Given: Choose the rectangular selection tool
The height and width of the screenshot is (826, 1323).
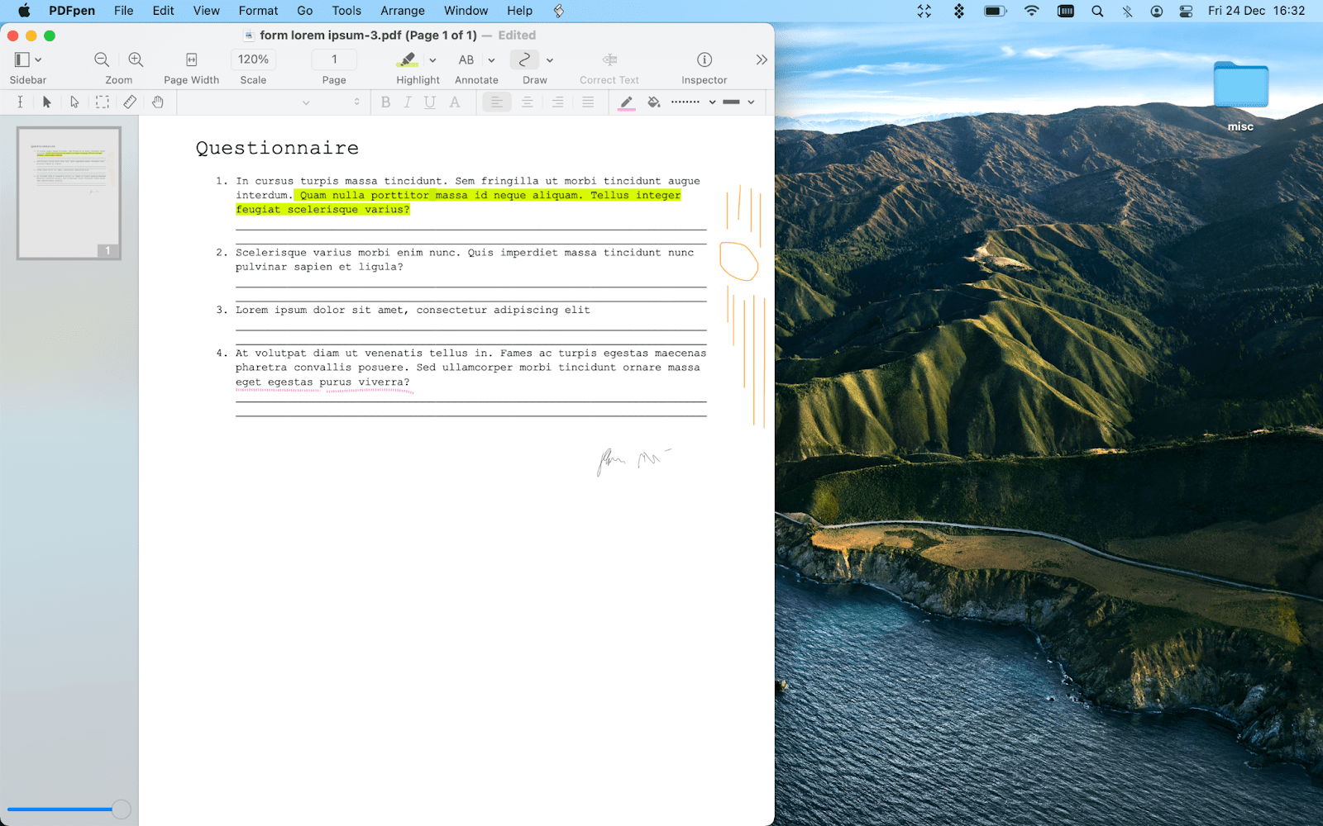Looking at the screenshot, I should [x=103, y=102].
